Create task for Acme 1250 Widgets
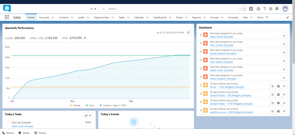Viewport: 295px width, 135px height. click(273, 86)
